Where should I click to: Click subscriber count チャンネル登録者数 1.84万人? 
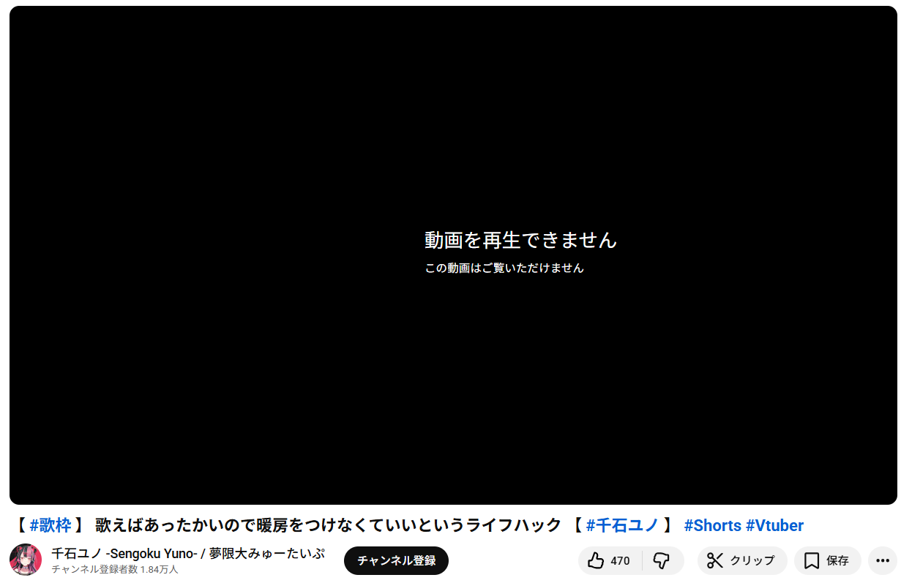click(115, 569)
